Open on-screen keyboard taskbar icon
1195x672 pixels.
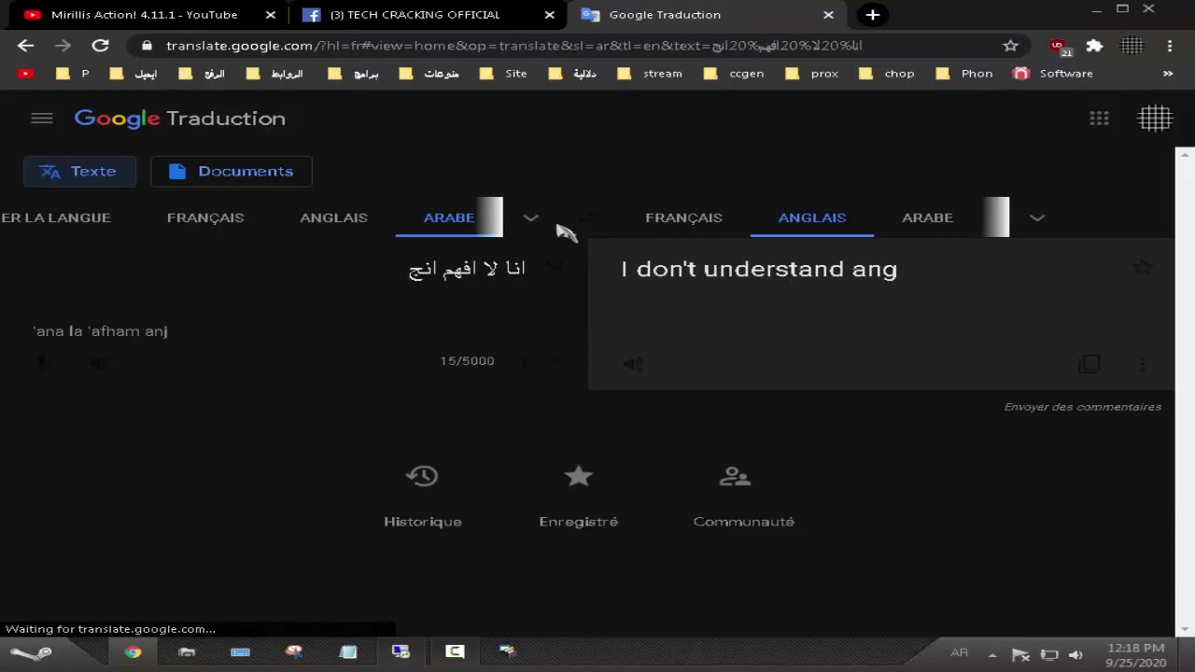coord(240,652)
